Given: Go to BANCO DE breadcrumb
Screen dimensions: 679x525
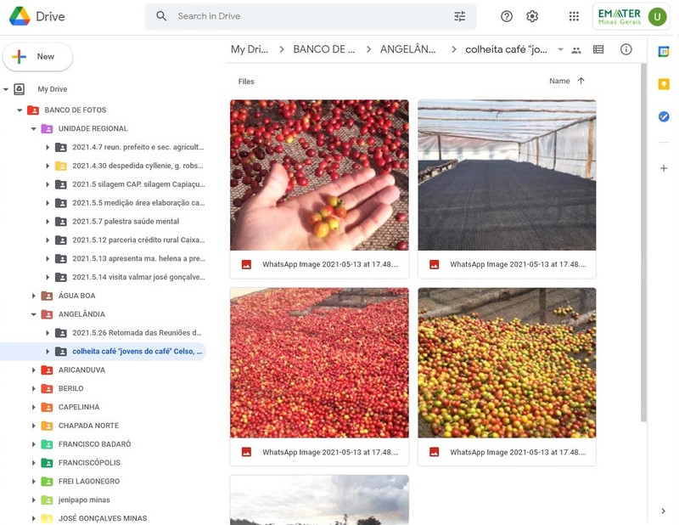Looking at the screenshot, I should (324, 49).
